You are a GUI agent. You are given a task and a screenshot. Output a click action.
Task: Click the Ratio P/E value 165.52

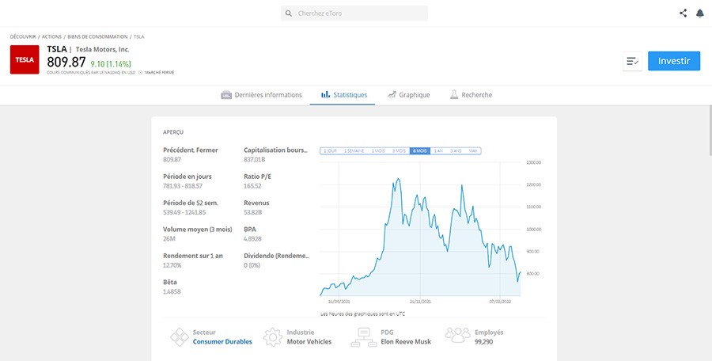point(252,186)
